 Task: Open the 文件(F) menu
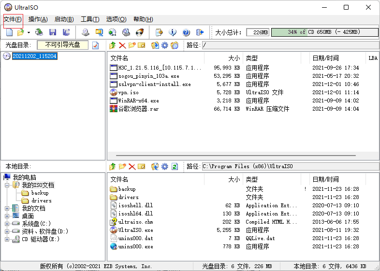tap(13, 19)
